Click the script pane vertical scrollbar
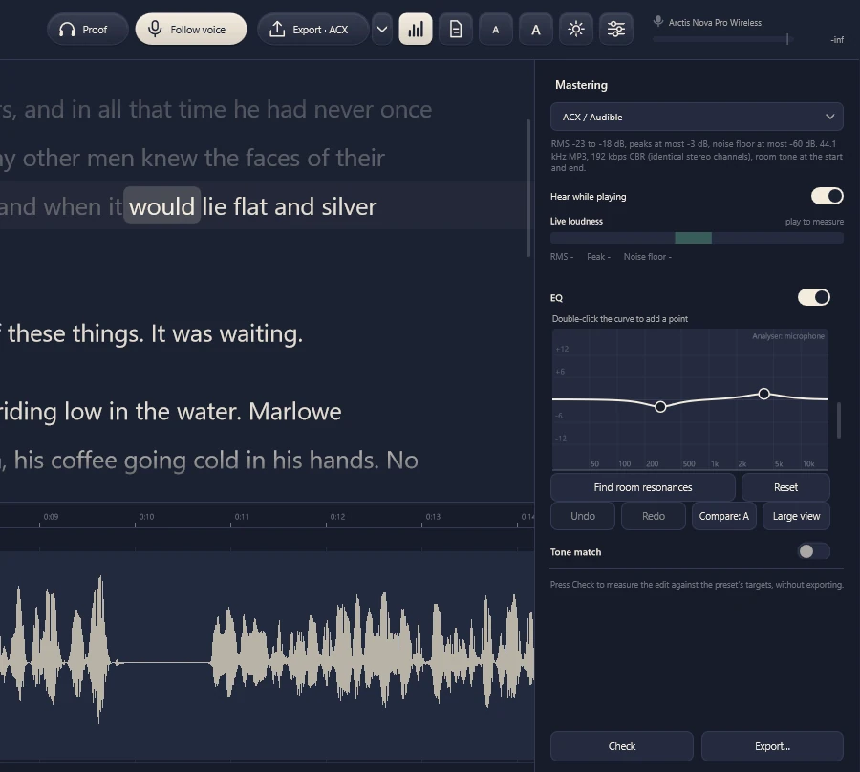Viewport: 860px width, 772px height. point(528,187)
